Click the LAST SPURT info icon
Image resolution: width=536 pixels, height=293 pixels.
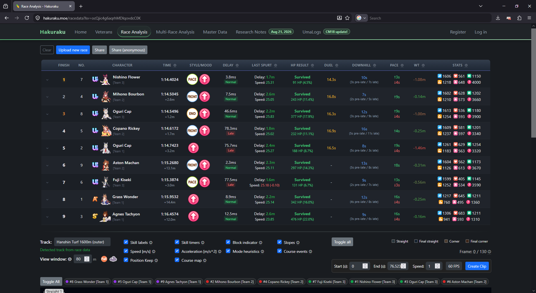(276, 65)
